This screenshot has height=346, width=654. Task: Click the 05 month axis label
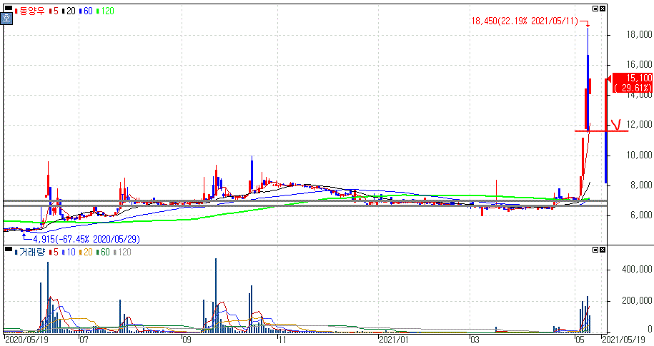pos(580,340)
